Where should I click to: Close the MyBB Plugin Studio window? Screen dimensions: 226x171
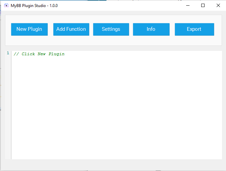click(218, 5)
